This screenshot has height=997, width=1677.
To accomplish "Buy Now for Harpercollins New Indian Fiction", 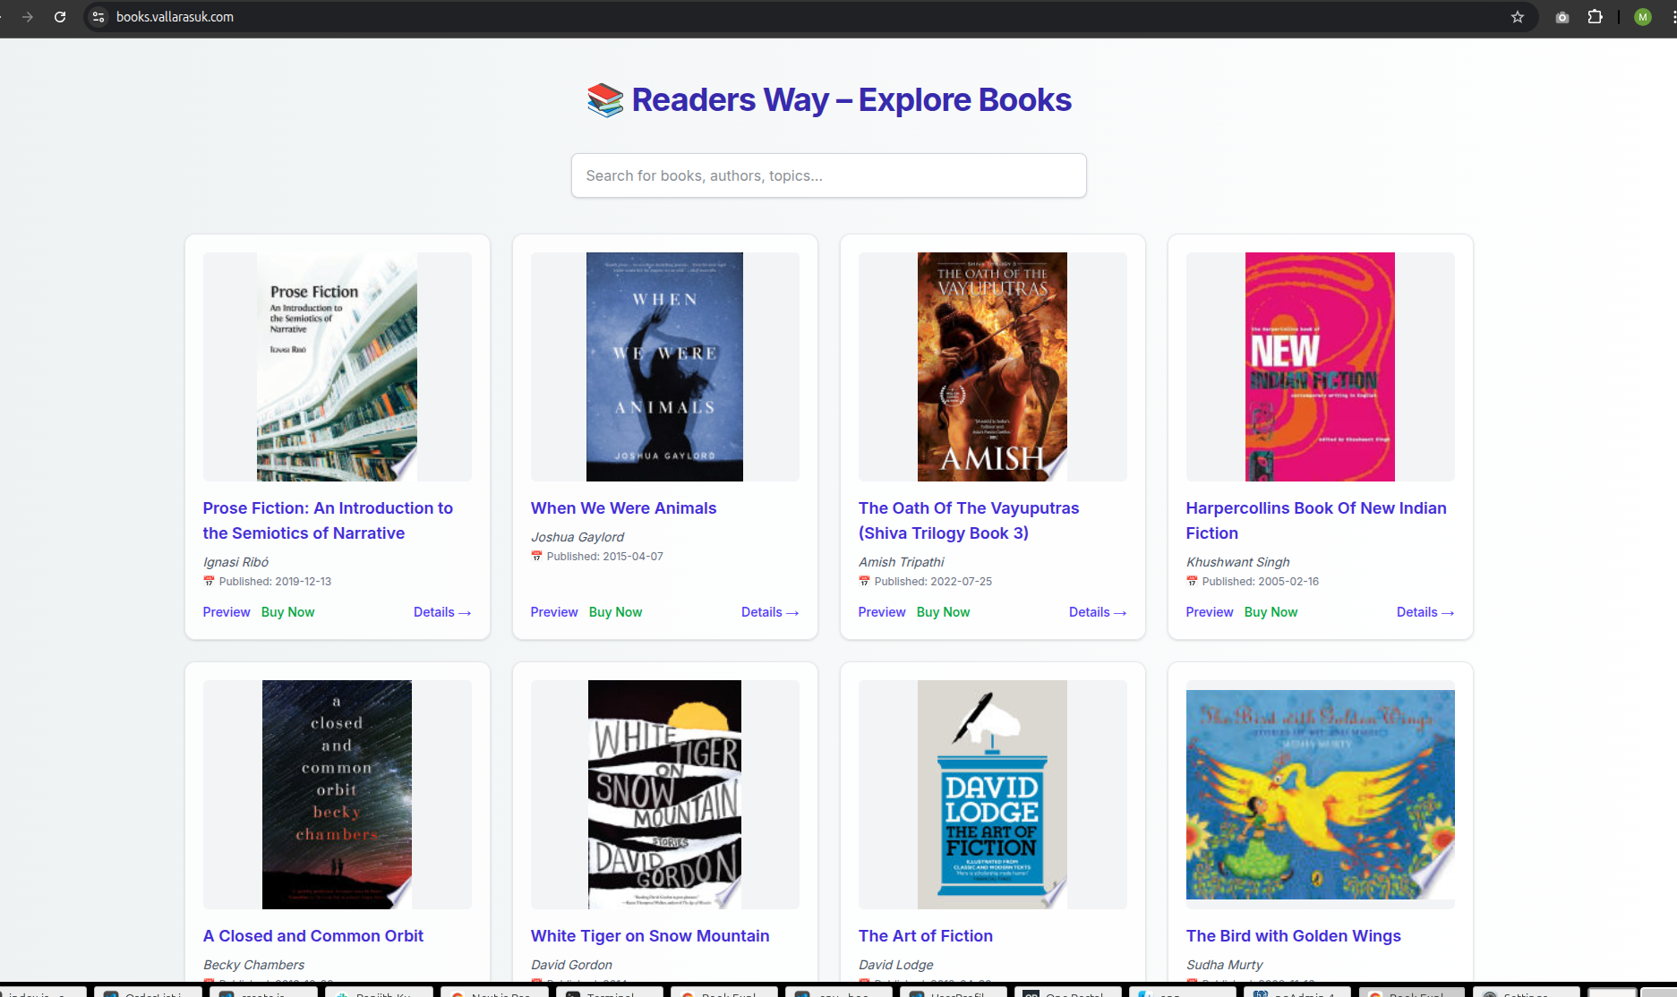I will [1271, 612].
